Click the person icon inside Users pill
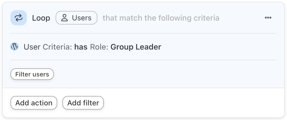The height and width of the screenshot is (120, 287). (x=65, y=18)
